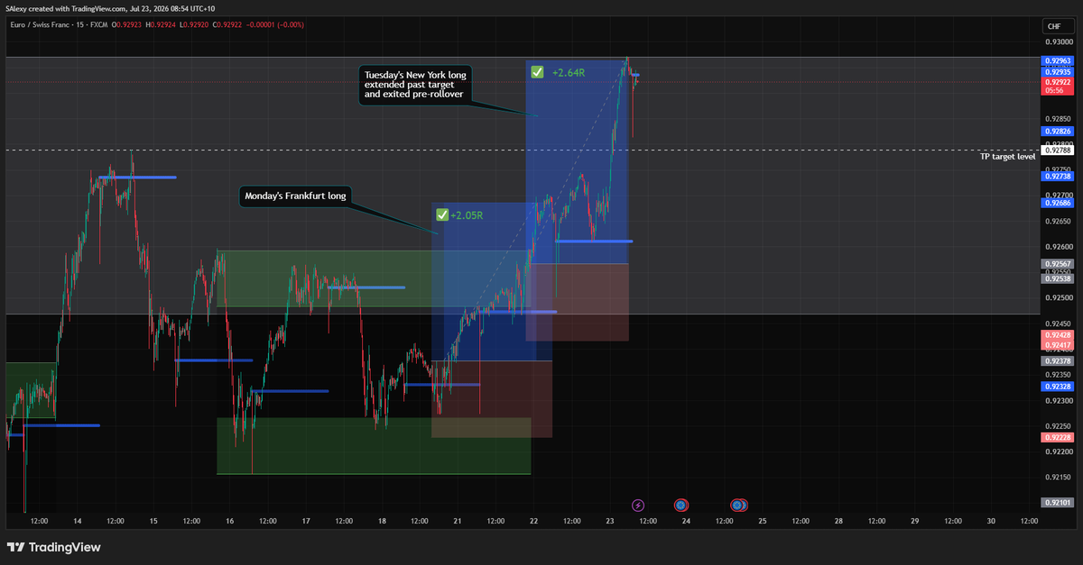This screenshot has height=565, width=1083.
Task: Click the 0.92378 price axis label
Action: pyautogui.click(x=1058, y=360)
